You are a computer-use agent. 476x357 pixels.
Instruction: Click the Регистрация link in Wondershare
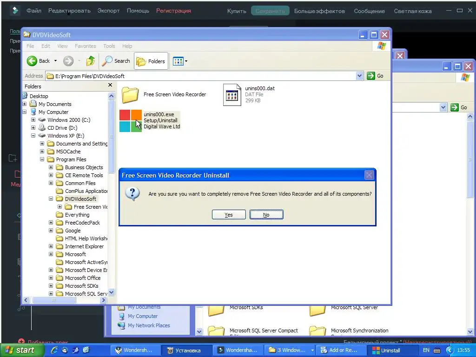(174, 11)
